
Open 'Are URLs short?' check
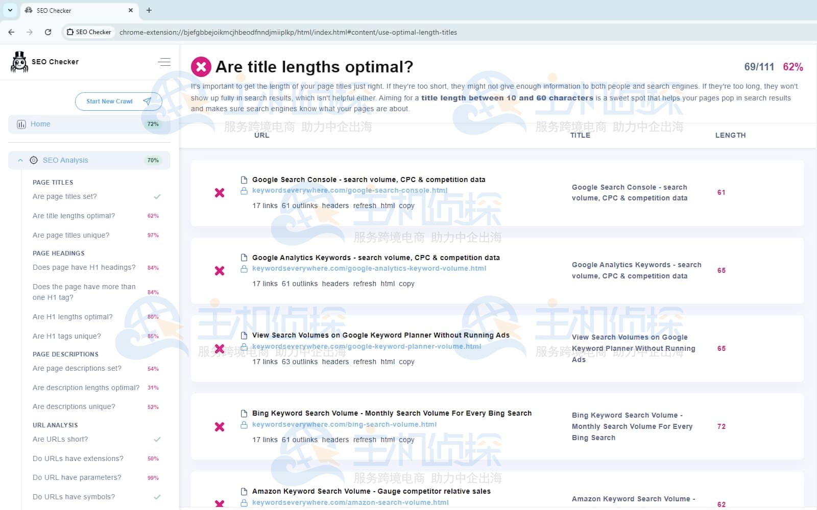pyautogui.click(x=60, y=439)
